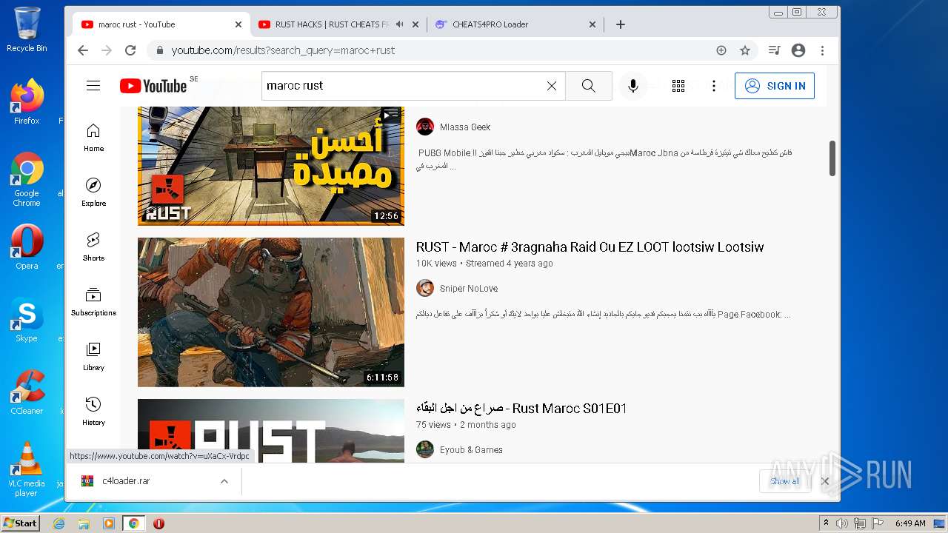The image size is (948, 533).
Task: Open a new browser tab
Action: pyautogui.click(x=621, y=24)
